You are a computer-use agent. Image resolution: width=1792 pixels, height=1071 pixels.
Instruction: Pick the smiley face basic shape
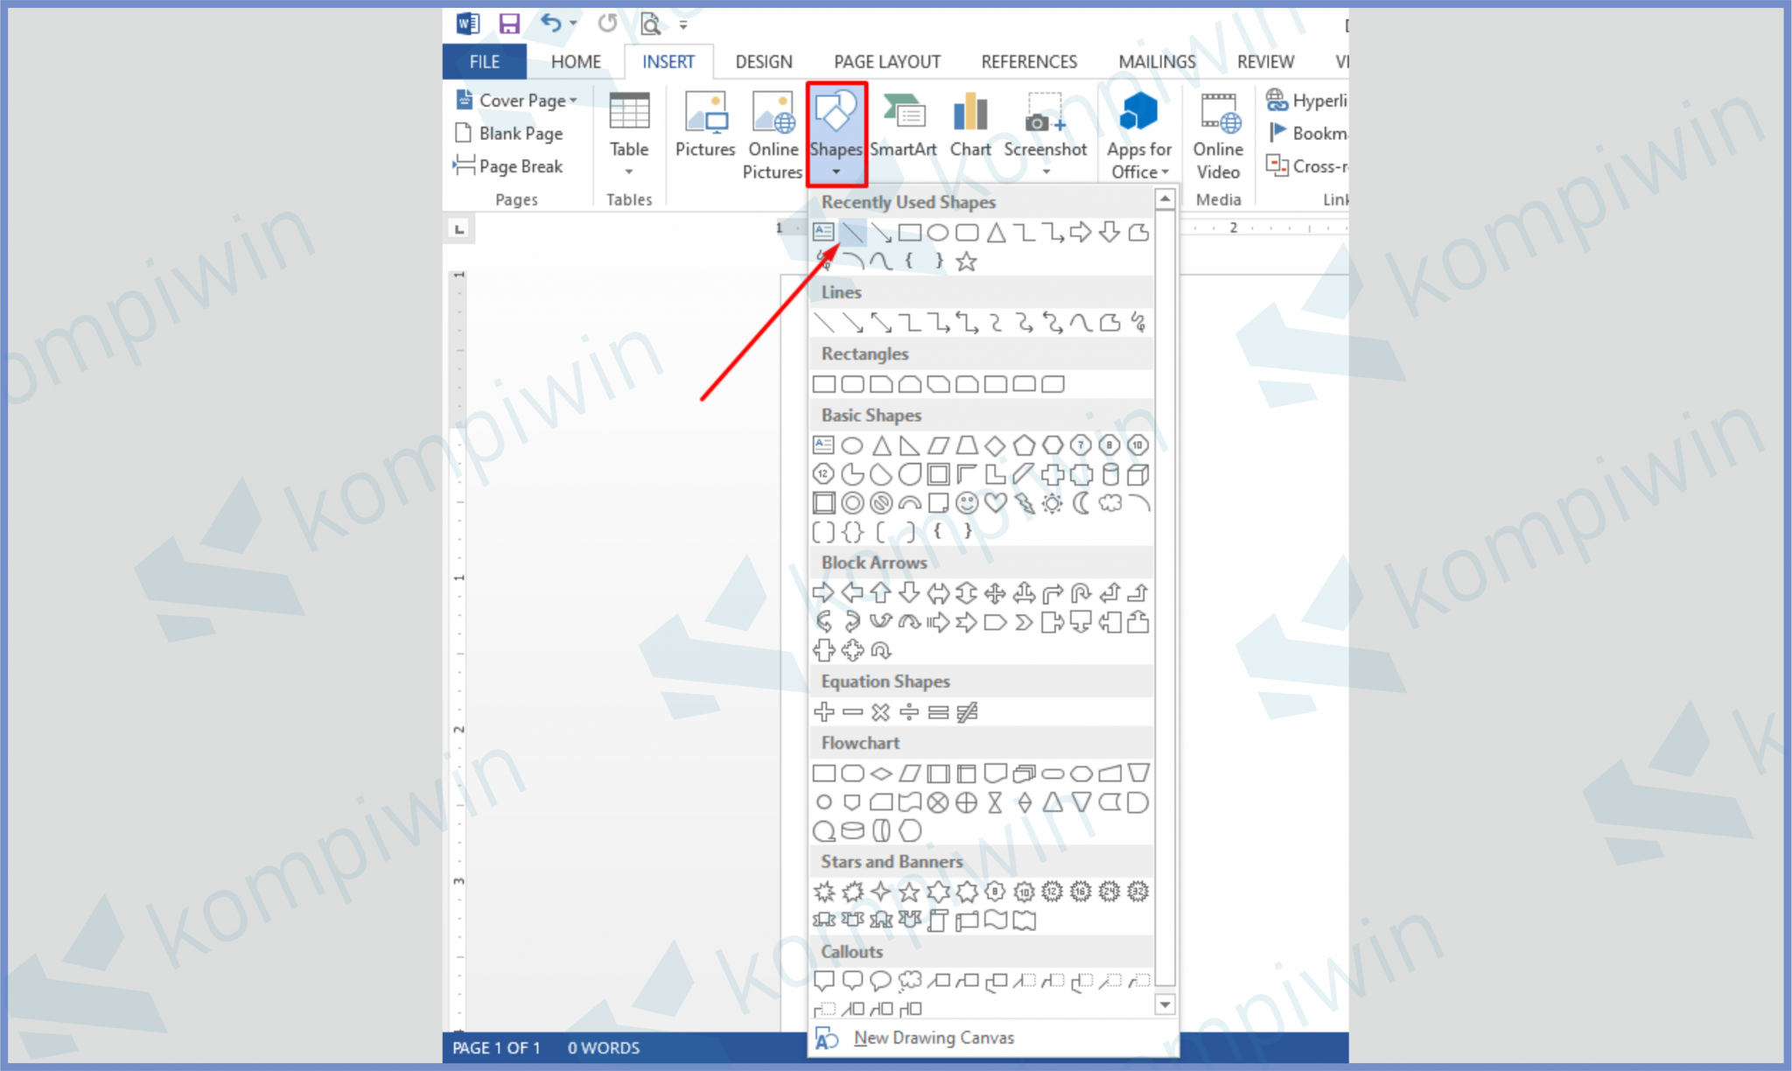point(966,503)
